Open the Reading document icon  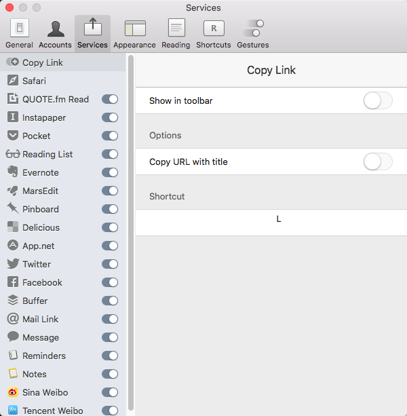(176, 28)
